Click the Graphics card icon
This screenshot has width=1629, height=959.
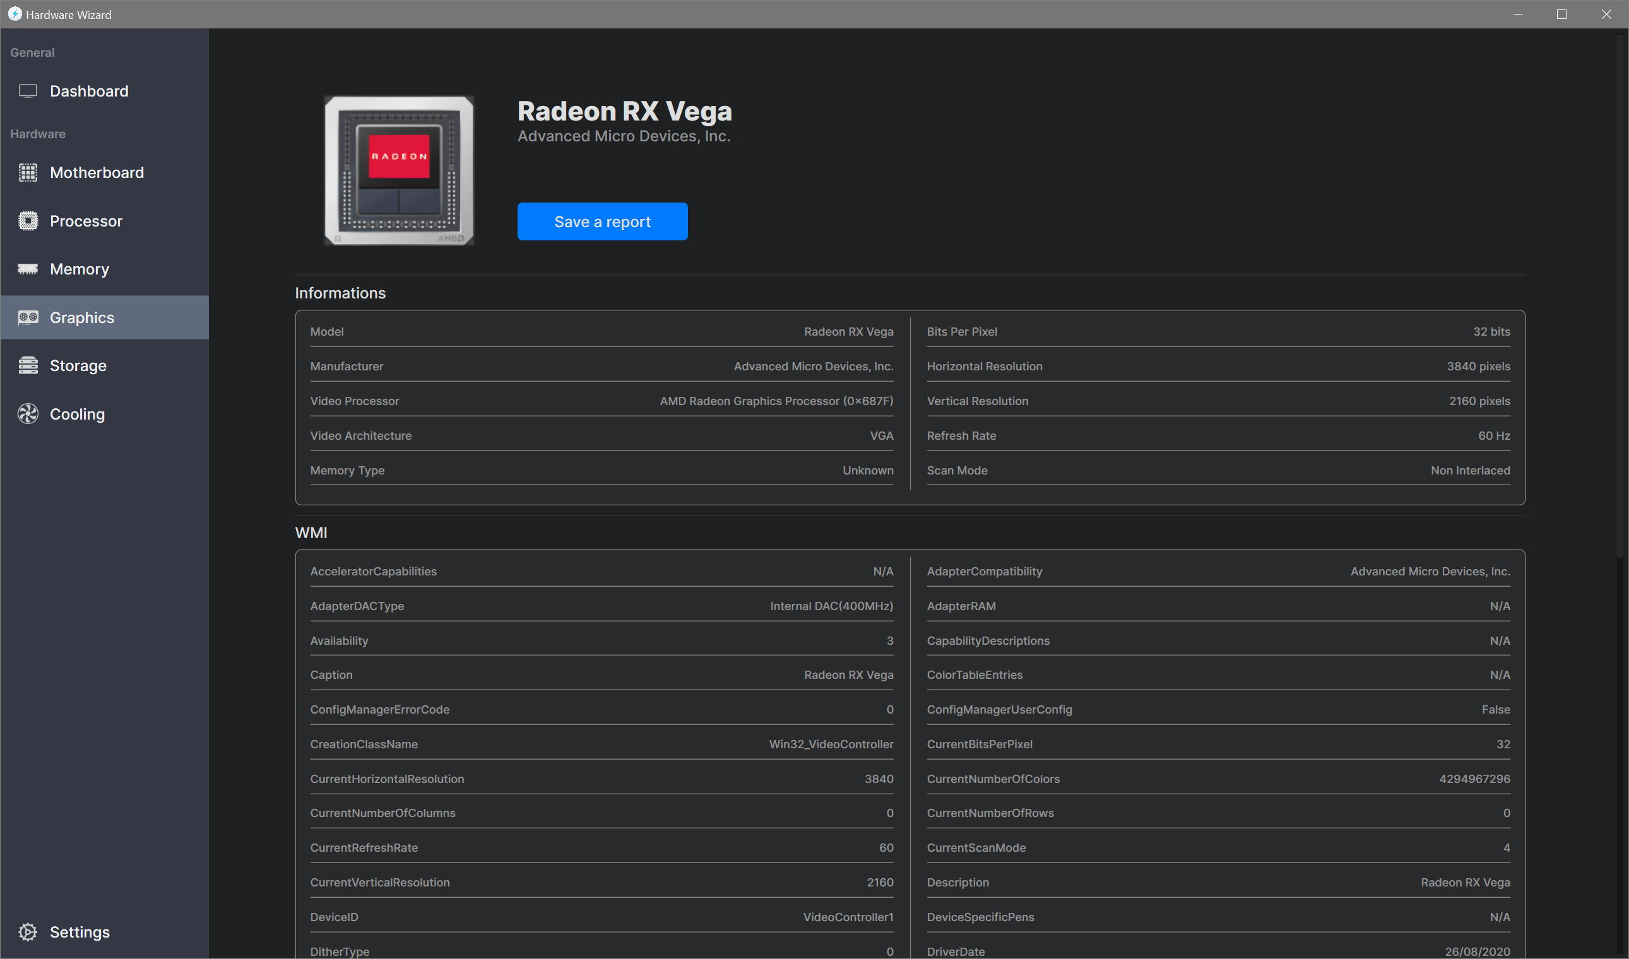click(28, 317)
